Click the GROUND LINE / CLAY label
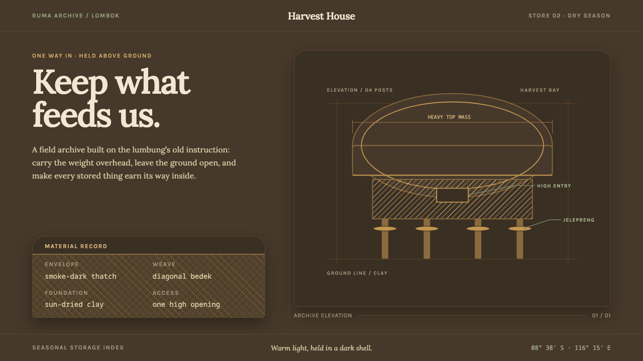The width and height of the screenshot is (643, 361). pos(357,273)
